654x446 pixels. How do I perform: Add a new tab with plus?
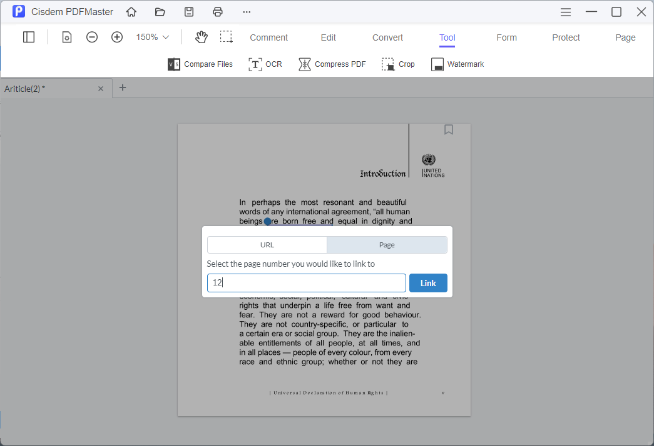123,87
